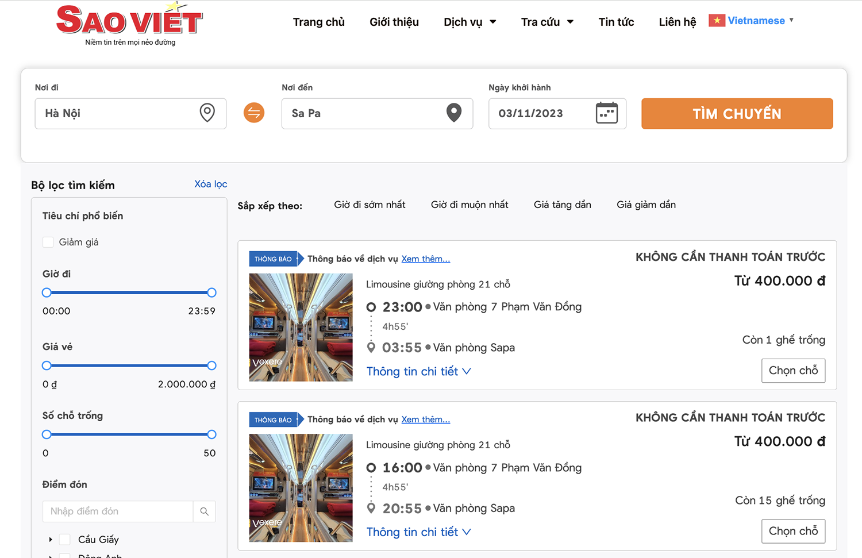The height and width of the screenshot is (558, 862).
Task: Expand Thông tin chi tiết for 23:00 trip
Action: pyautogui.click(x=418, y=371)
